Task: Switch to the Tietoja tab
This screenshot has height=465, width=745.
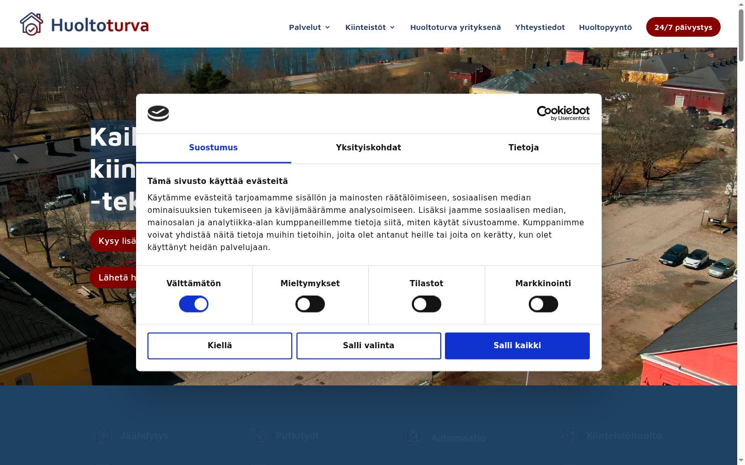Action: (524, 148)
